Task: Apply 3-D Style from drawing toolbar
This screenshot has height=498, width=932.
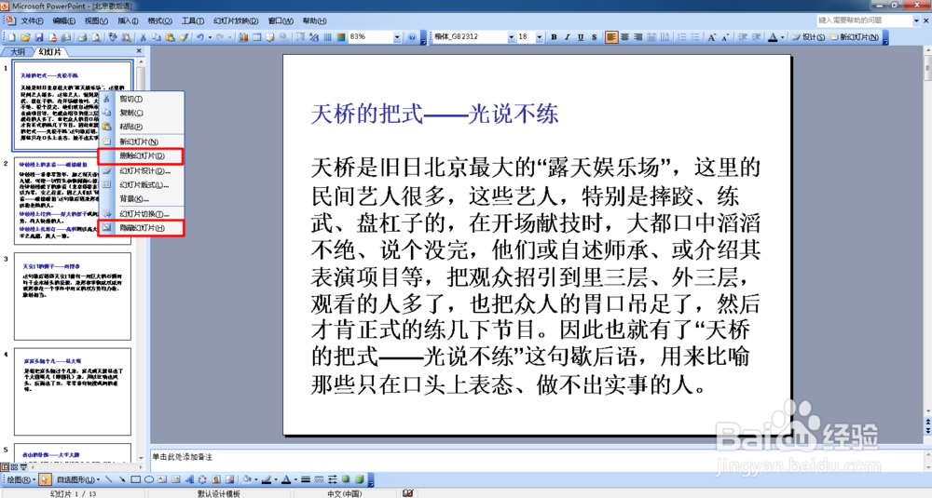Action: click(360, 479)
